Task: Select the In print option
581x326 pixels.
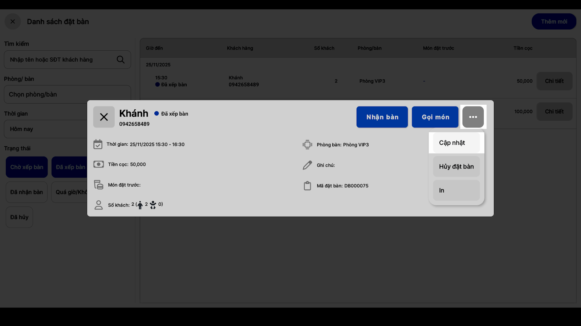Action: [x=456, y=191]
